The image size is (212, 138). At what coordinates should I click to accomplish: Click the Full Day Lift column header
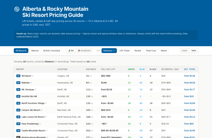click(108, 69)
